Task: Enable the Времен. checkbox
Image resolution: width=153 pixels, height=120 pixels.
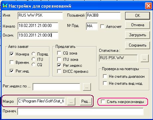Action: (x=12, y=62)
